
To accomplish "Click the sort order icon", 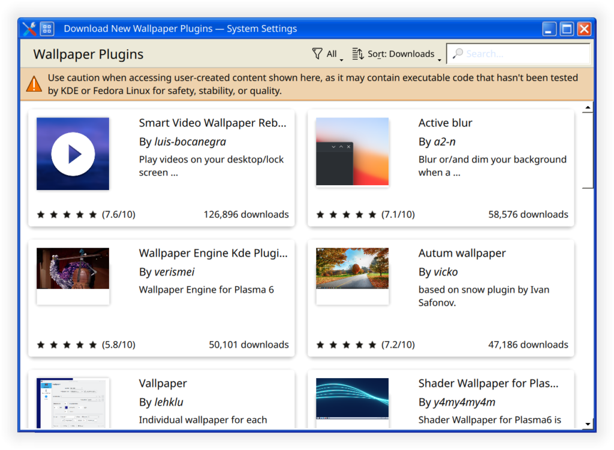I will [x=357, y=53].
